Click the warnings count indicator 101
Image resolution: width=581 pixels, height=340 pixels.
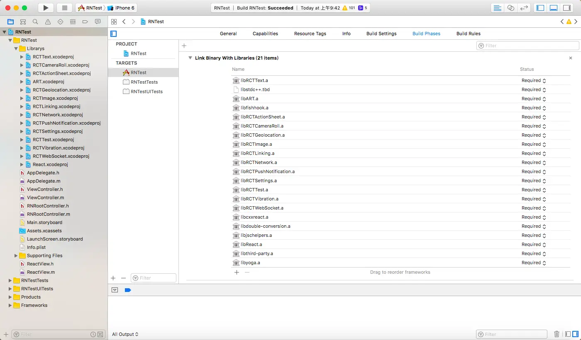click(x=348, y=8)
